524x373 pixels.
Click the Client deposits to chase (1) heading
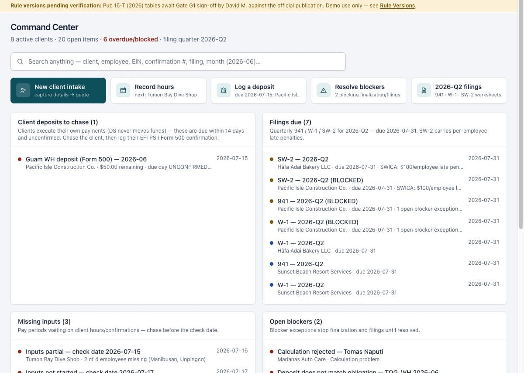coord(58,122)
